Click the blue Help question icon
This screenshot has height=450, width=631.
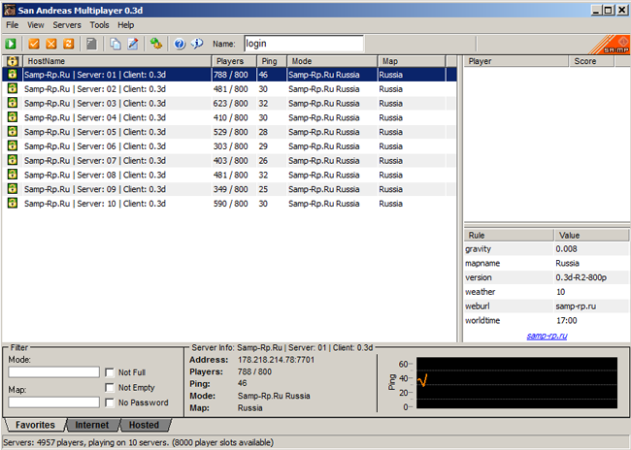[x=180, y=44]
